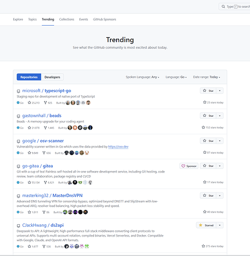This screenshot has width=250, height=256.
Task: Click first contributor avatar of ds2api
Action: click(66, 246)
